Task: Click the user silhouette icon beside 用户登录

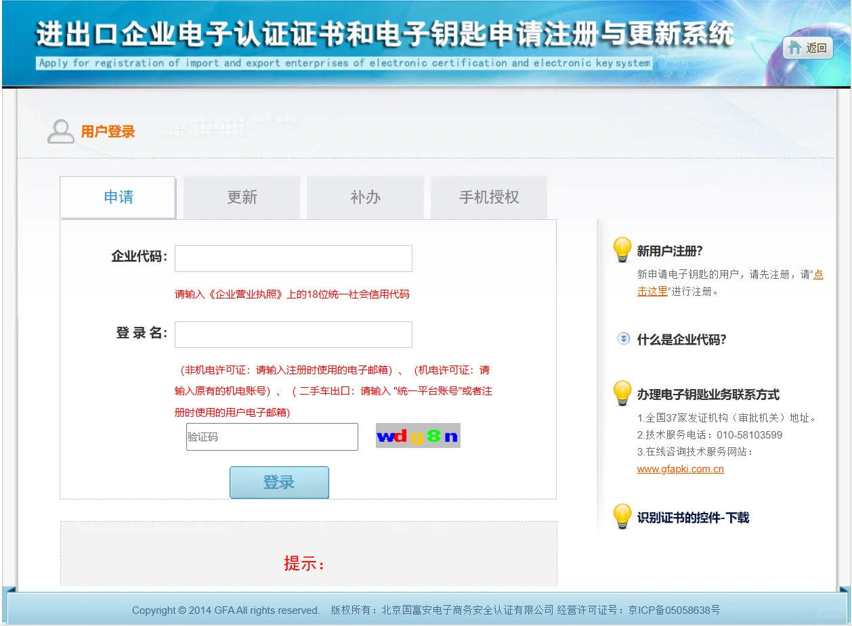Action: coord(60,130)
